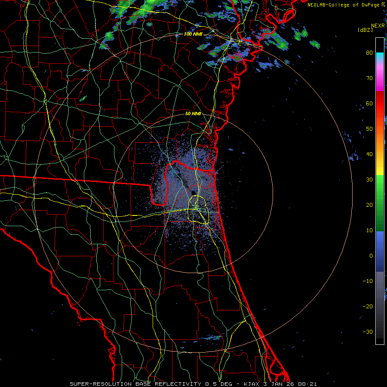Click the -30 value on dBZ scale
Viewport: 387px width, 387px height.
pyautogui.click(x=368, y=332)
